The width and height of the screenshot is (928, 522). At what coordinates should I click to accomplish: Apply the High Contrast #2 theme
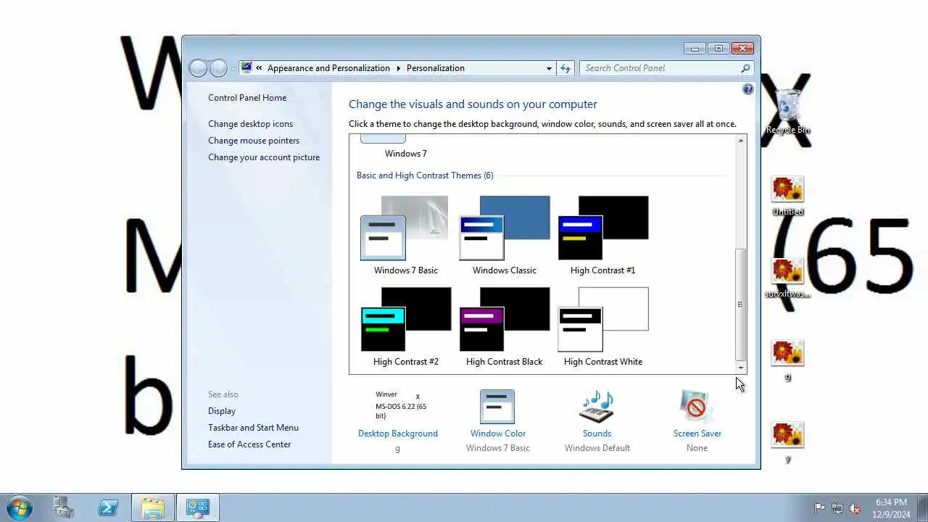pyautogui.click(x=405, y=327)
